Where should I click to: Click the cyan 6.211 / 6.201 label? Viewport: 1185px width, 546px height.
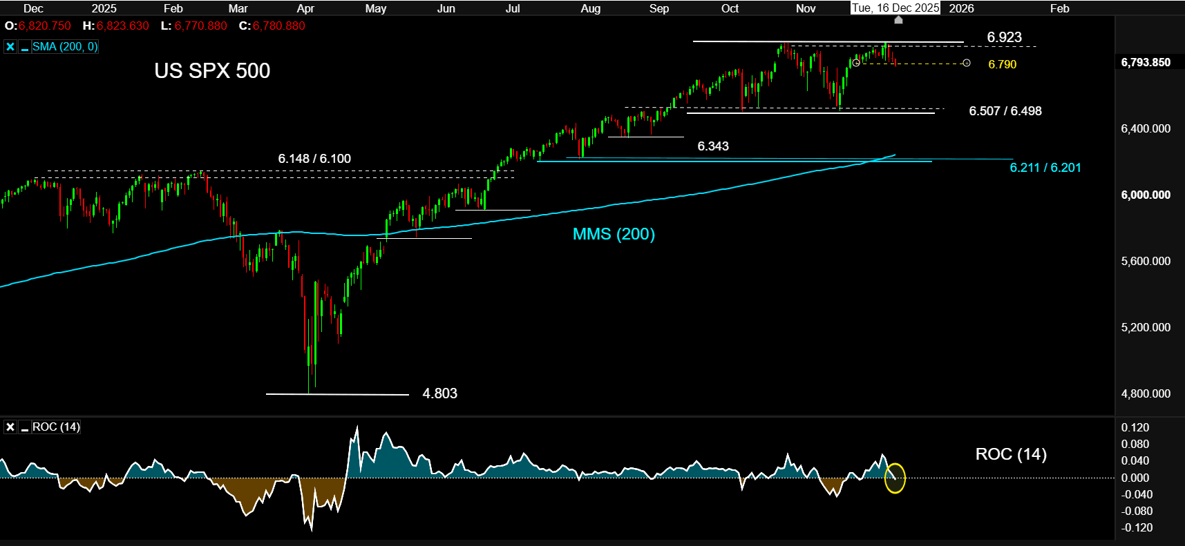pos(1045,168)
